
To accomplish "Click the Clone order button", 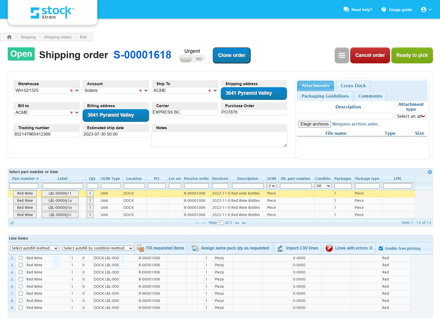I will click(x=231, y=55).
